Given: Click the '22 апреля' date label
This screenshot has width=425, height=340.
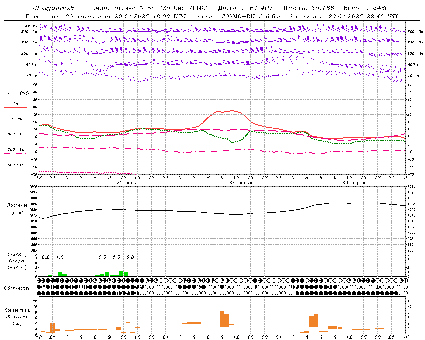Looking at the screenshot, I should (242, 183).
